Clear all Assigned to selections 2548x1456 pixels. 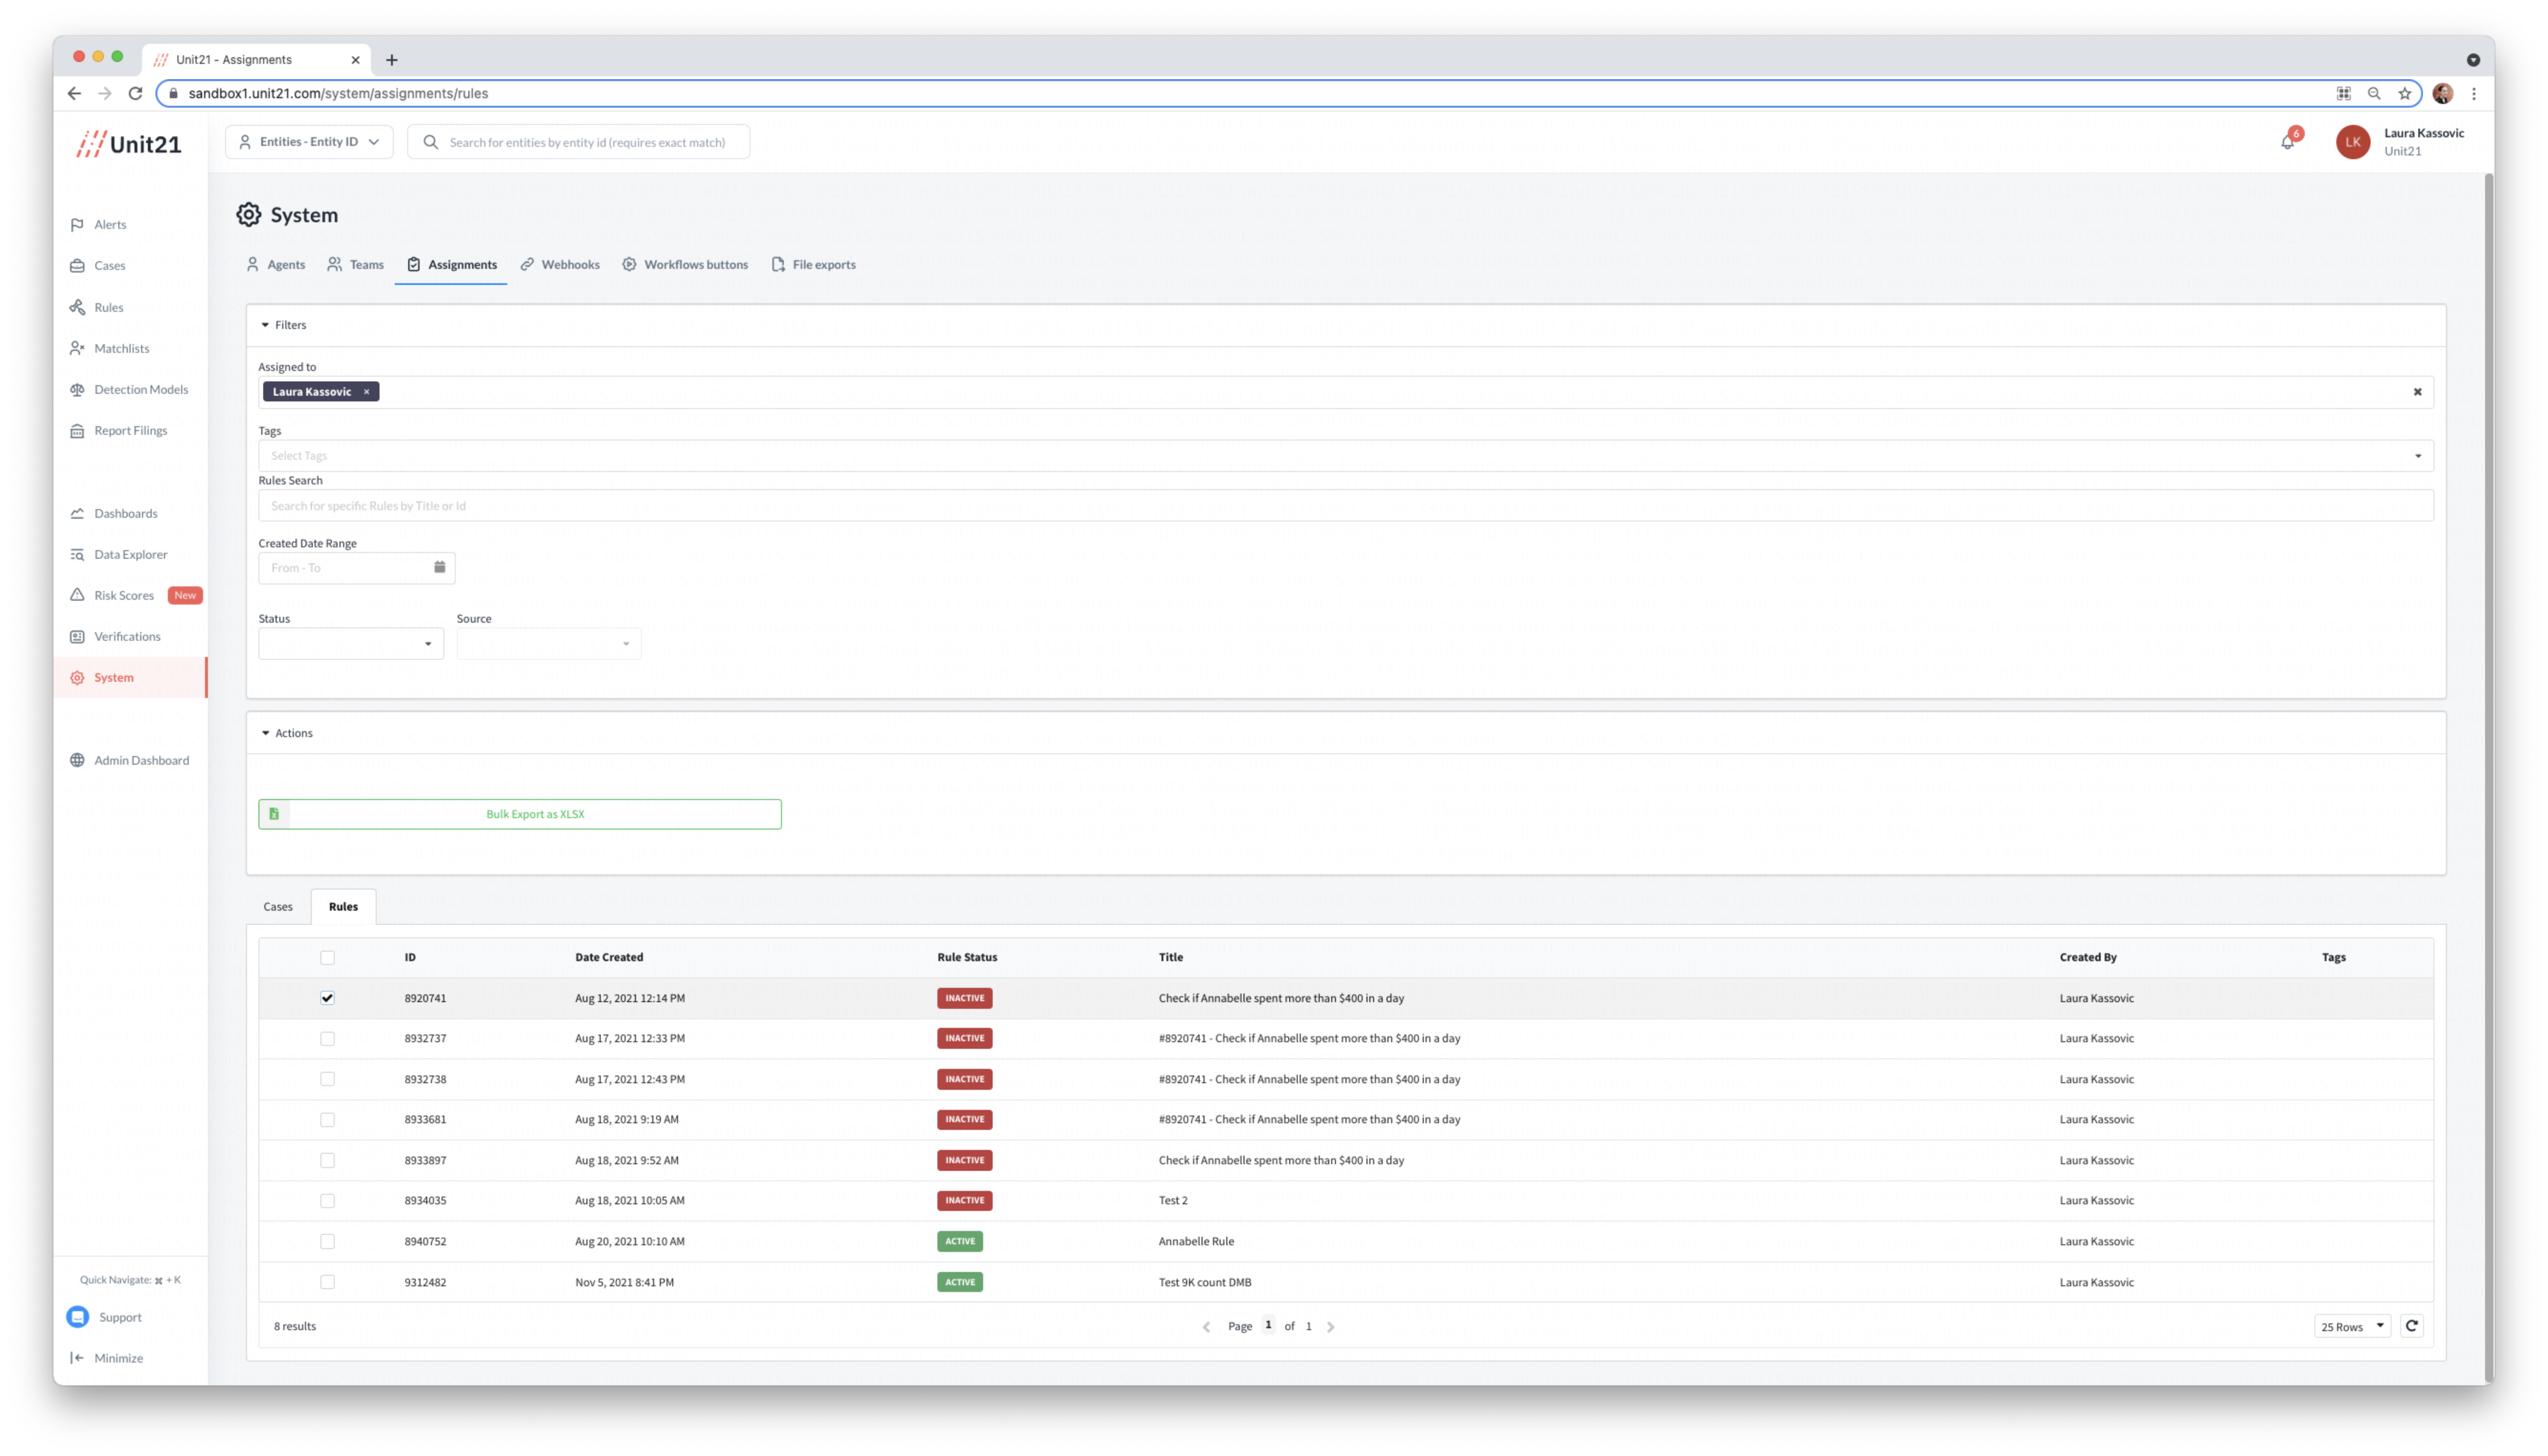[x=2417, y=392]
